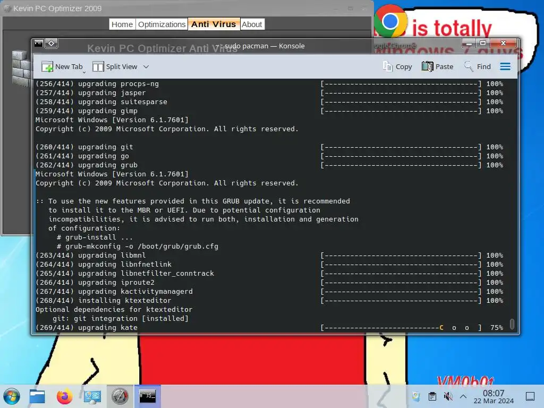
Task: Close the Konsole window
Action: [x=504, y=44]
